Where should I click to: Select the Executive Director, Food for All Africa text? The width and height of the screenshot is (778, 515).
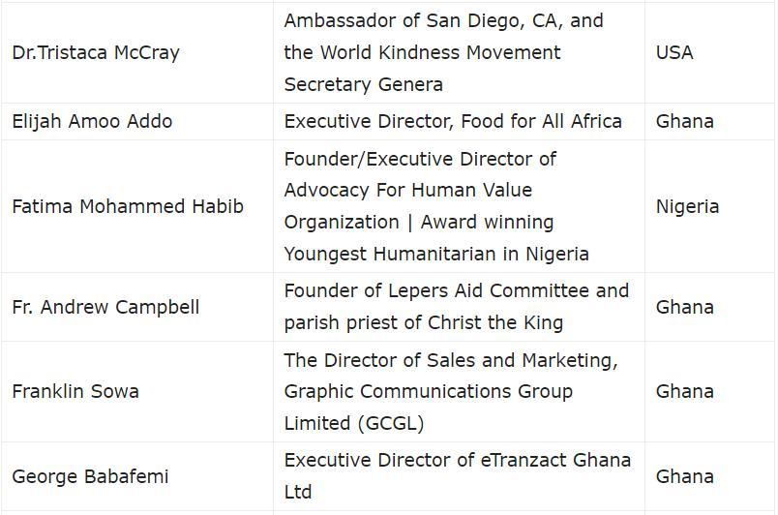coord(453,122)
